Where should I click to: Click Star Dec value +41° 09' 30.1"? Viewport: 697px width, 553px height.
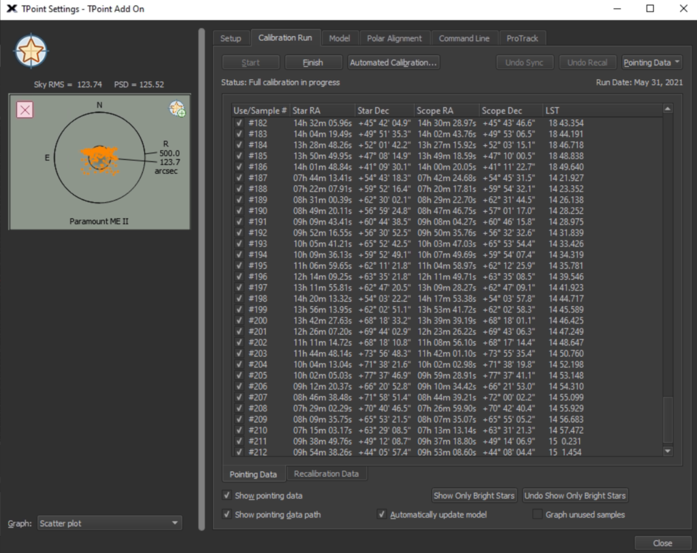385,167
